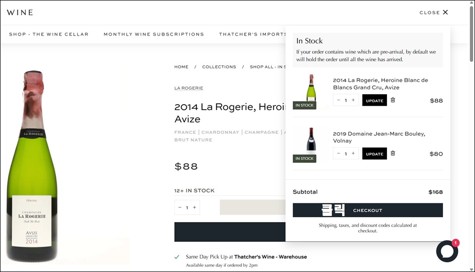The image size is (475, 272).
Task: Remove Domaine Jean-Marc Bouley with trash icon
Action: pos(392,153)
